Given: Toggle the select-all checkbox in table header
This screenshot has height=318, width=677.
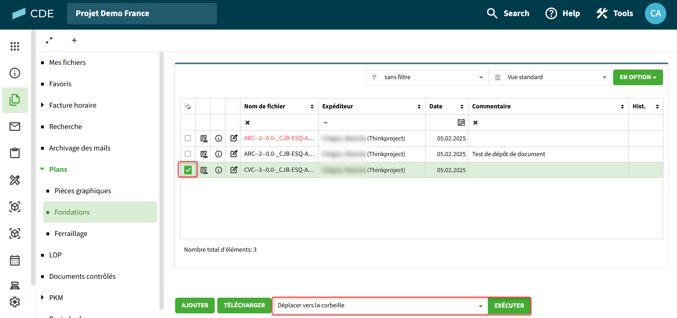Looking at the screenshot, I should 188,106.
